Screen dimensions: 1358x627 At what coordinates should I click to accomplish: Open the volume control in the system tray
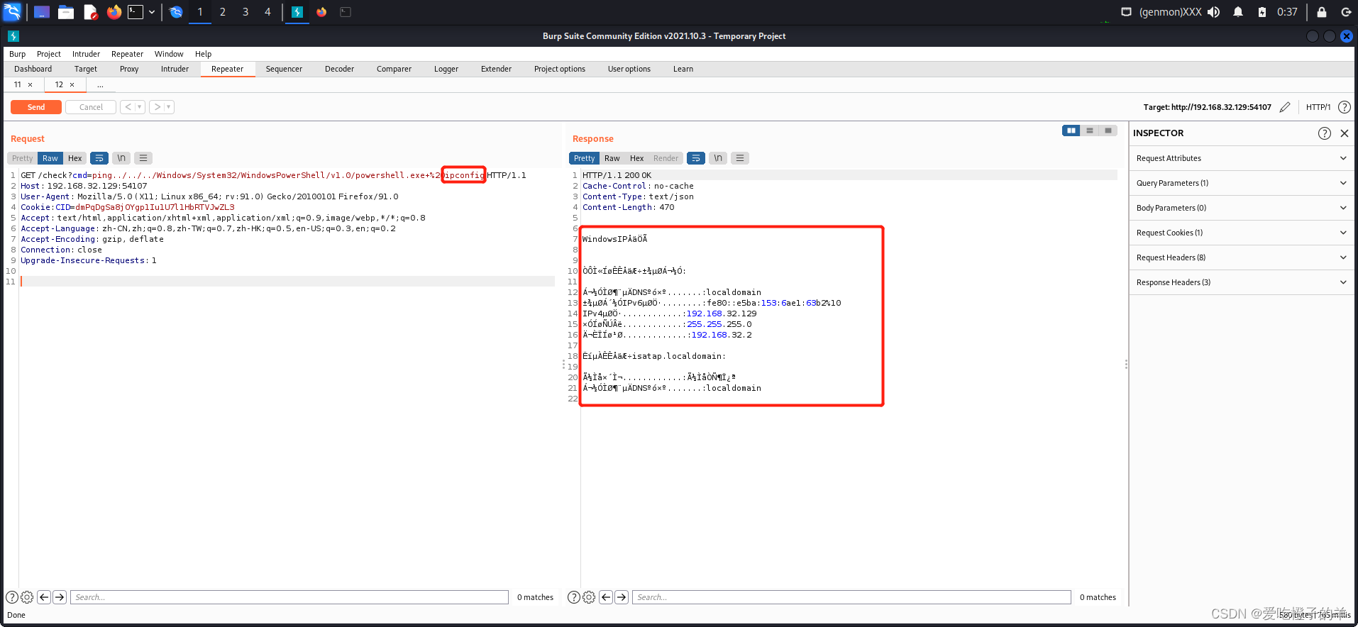(1214, 12)
